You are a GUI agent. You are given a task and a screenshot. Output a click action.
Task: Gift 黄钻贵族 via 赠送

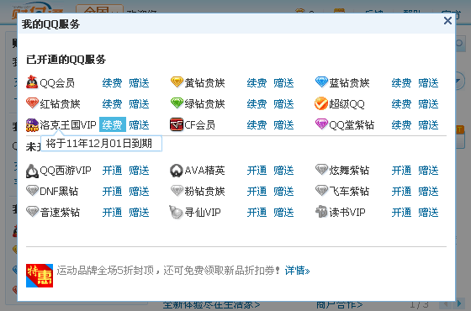tap(283, 83)
